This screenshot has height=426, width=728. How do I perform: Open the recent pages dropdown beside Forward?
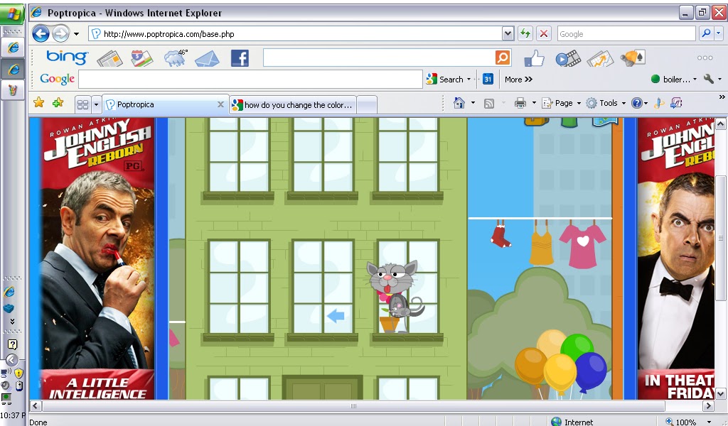[76, 34]
